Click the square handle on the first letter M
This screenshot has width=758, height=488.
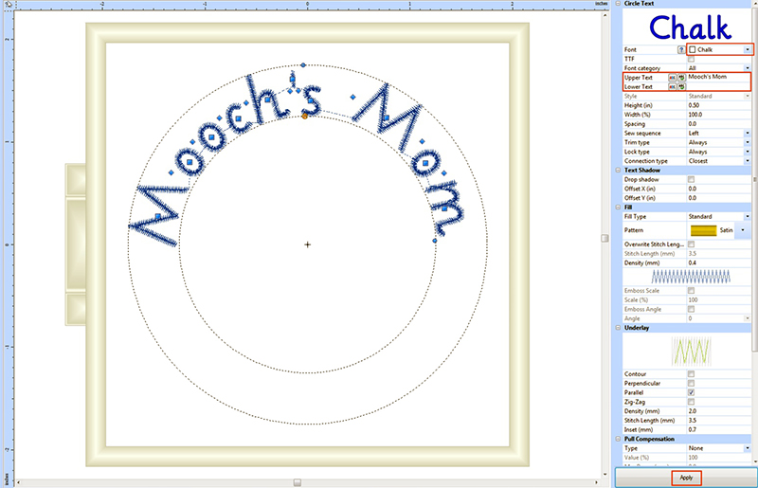158,217
